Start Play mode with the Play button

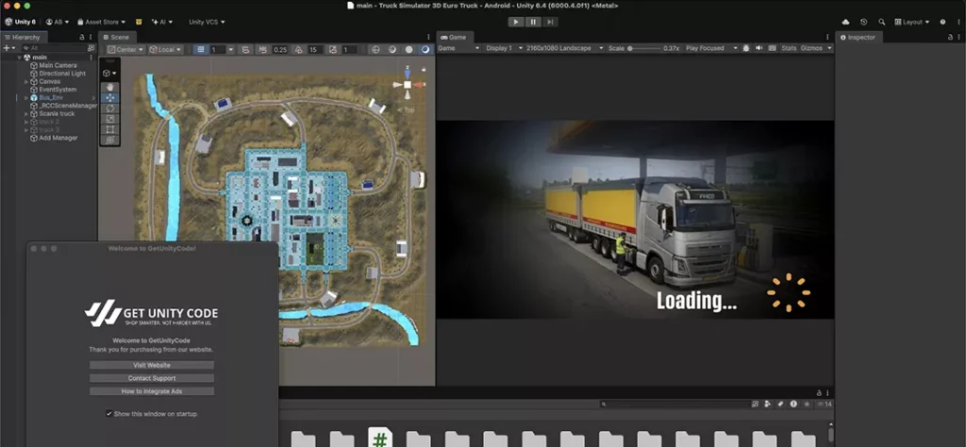[516, 23]
